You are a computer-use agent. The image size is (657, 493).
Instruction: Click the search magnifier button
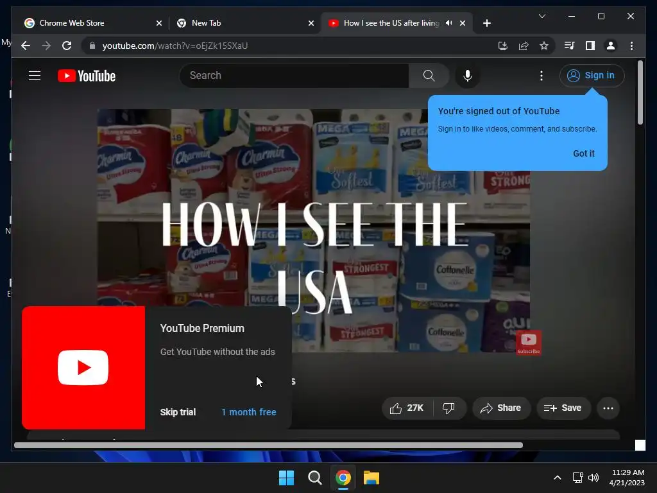[x=429, y=76]
